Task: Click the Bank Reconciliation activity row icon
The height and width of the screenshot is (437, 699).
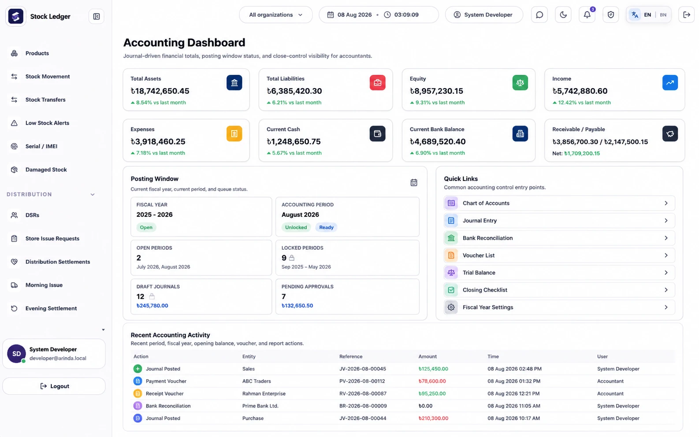Action: [138, 406]
